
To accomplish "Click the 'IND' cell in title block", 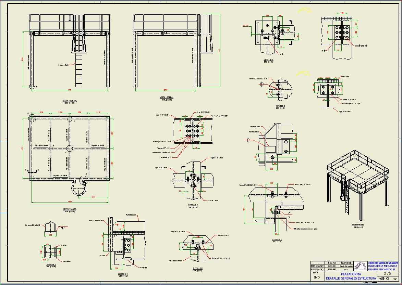I will pos(317,277).
